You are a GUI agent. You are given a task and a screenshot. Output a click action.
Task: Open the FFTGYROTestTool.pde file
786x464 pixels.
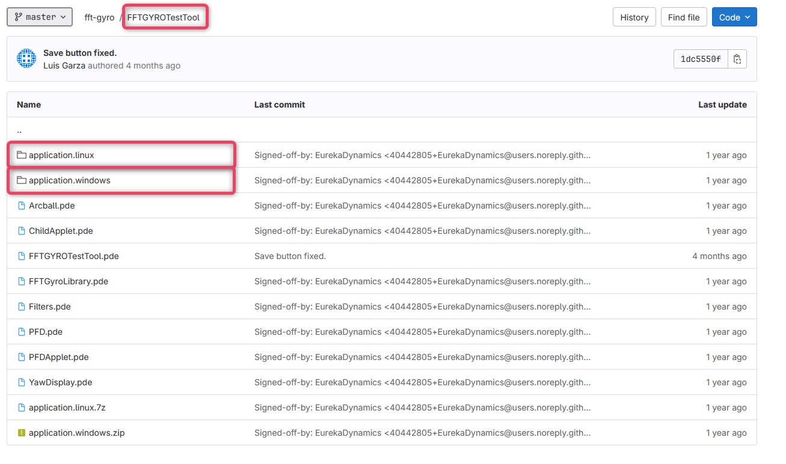coord(73,256)
